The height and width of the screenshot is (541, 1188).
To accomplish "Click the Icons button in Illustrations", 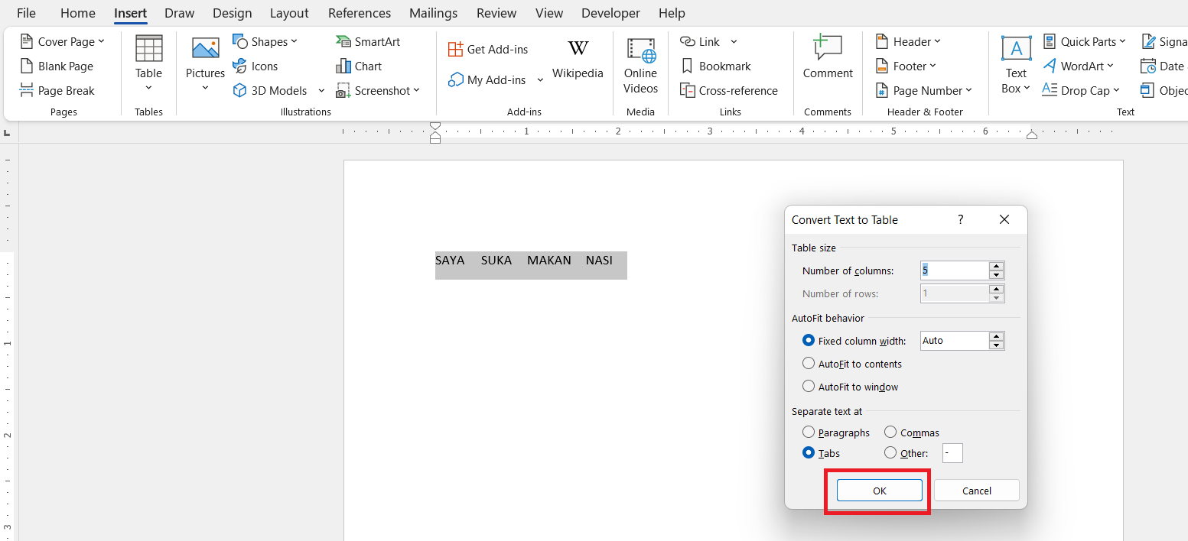I will point(256,66).
